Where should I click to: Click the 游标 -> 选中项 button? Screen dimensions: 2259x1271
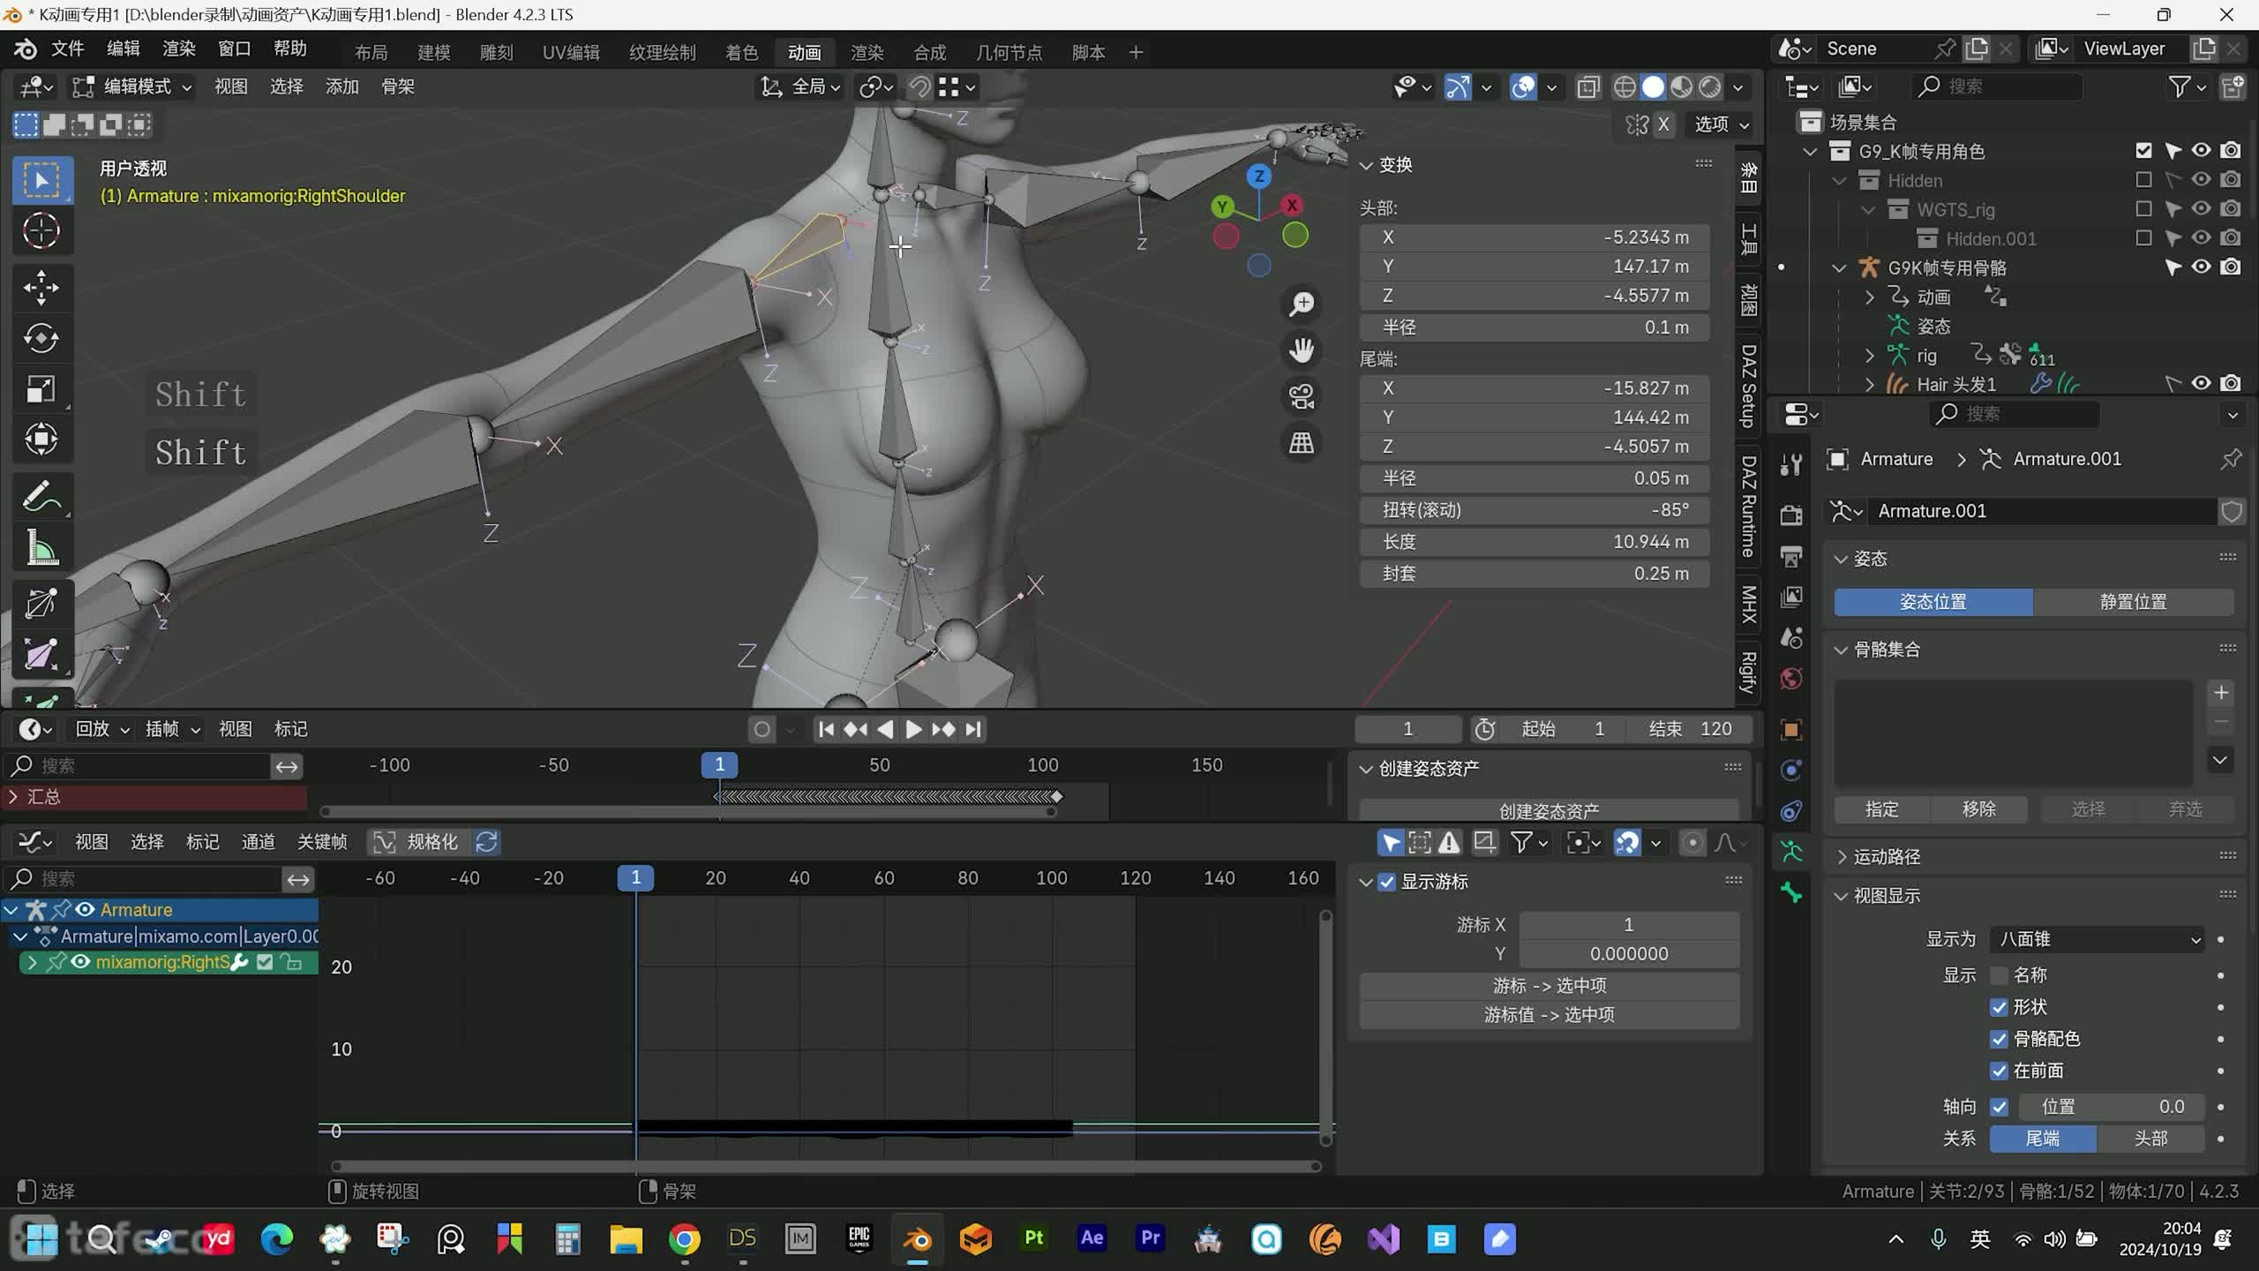(1549, 985)
